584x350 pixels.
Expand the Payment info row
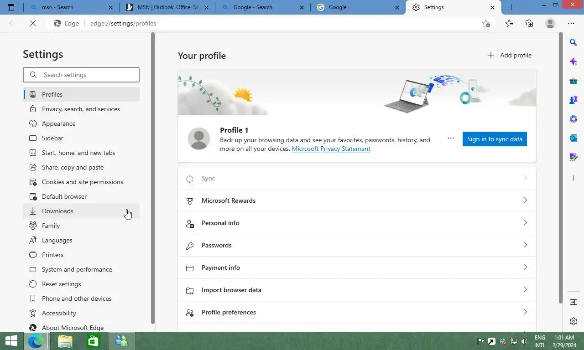pos(357,268)
